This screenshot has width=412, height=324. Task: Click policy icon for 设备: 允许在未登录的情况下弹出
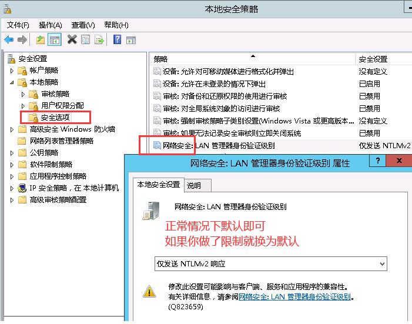click(157, 83)
